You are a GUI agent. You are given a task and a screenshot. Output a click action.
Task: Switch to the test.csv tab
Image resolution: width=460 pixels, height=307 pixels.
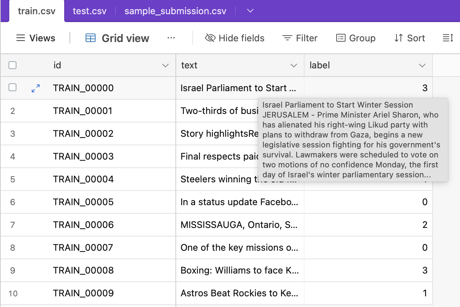coord(90,11)
